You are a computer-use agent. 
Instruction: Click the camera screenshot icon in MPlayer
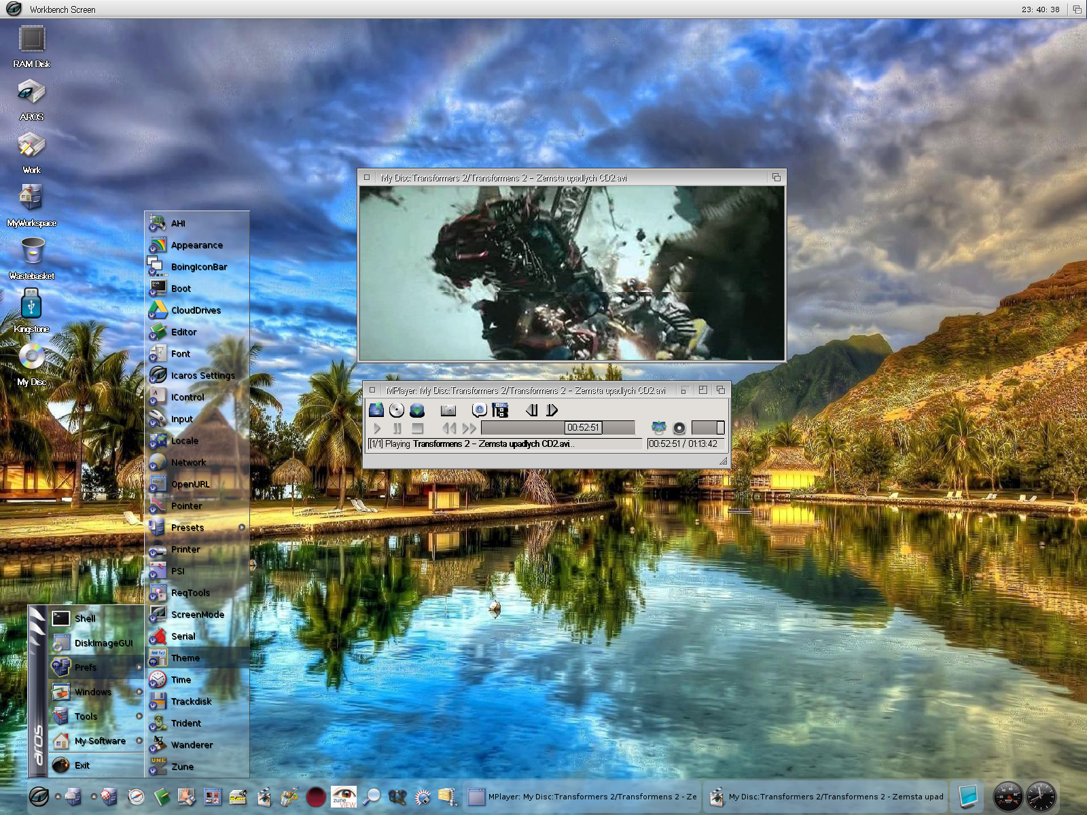coord(448,410)
